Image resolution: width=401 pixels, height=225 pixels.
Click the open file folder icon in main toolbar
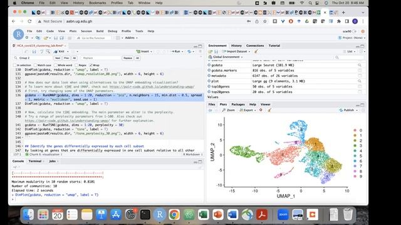tap(46, 37)
